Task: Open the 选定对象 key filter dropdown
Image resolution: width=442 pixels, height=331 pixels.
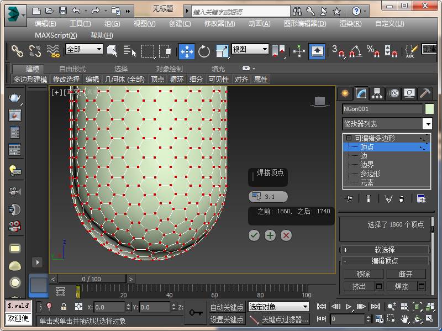Action: 278,307
